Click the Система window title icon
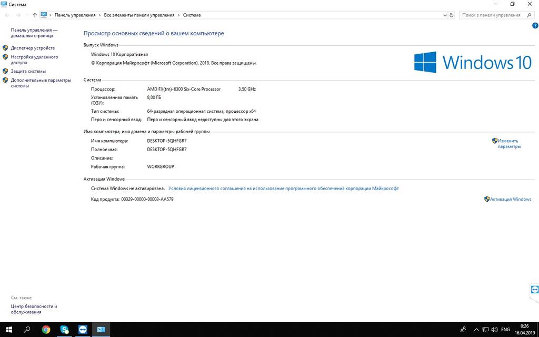The width and height of the screenshot is (539, 337). pos(4,4)
